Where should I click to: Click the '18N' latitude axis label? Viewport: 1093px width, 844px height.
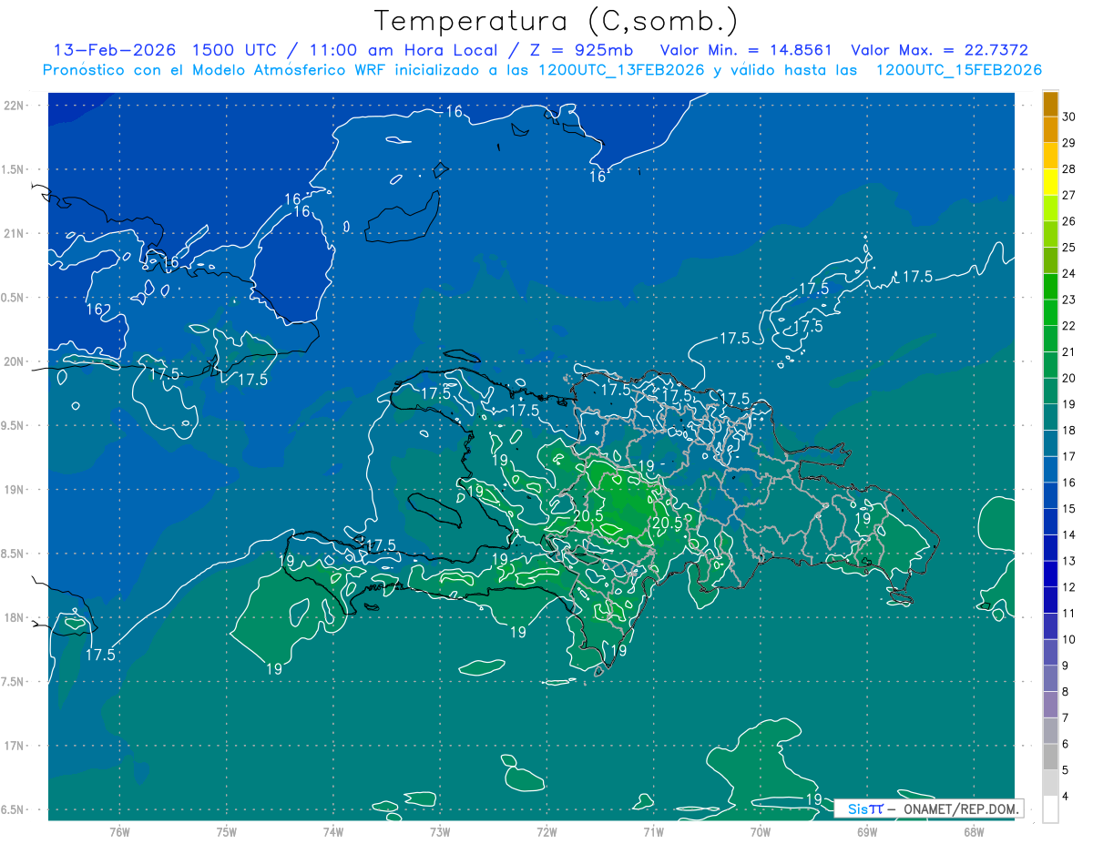tap(14, 618)
